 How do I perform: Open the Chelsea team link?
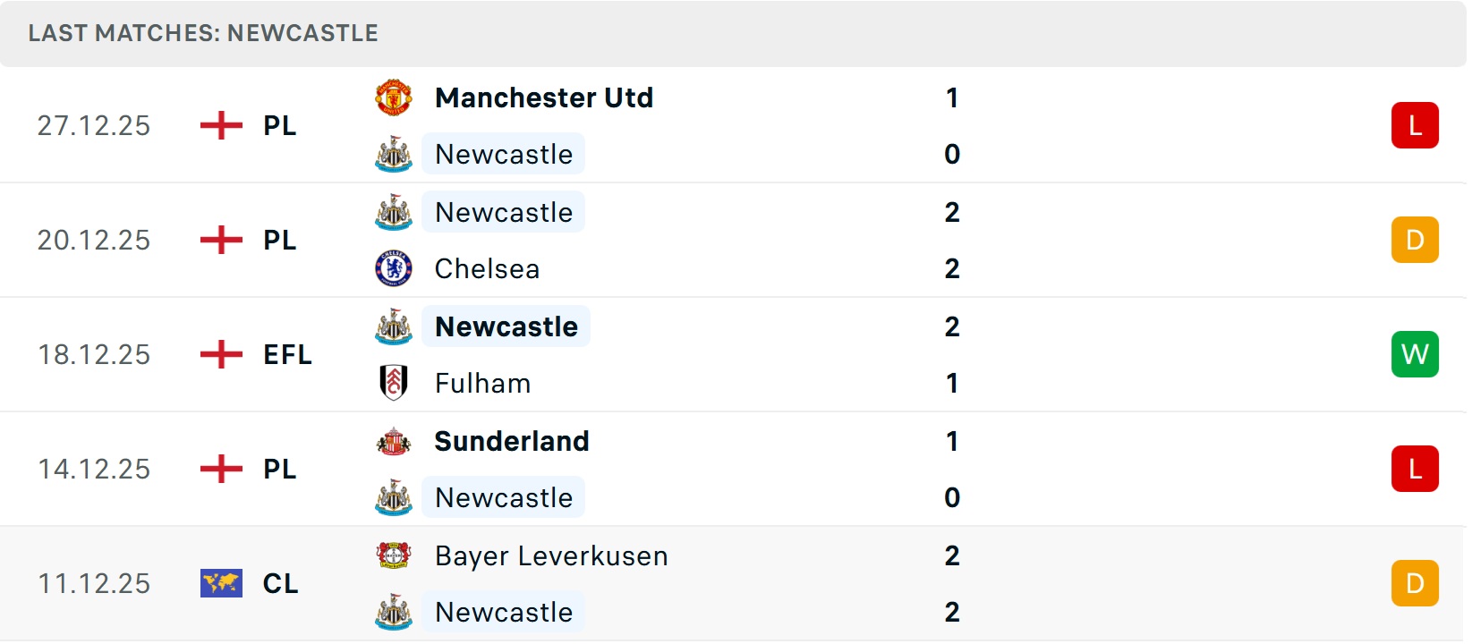point(487,268)
